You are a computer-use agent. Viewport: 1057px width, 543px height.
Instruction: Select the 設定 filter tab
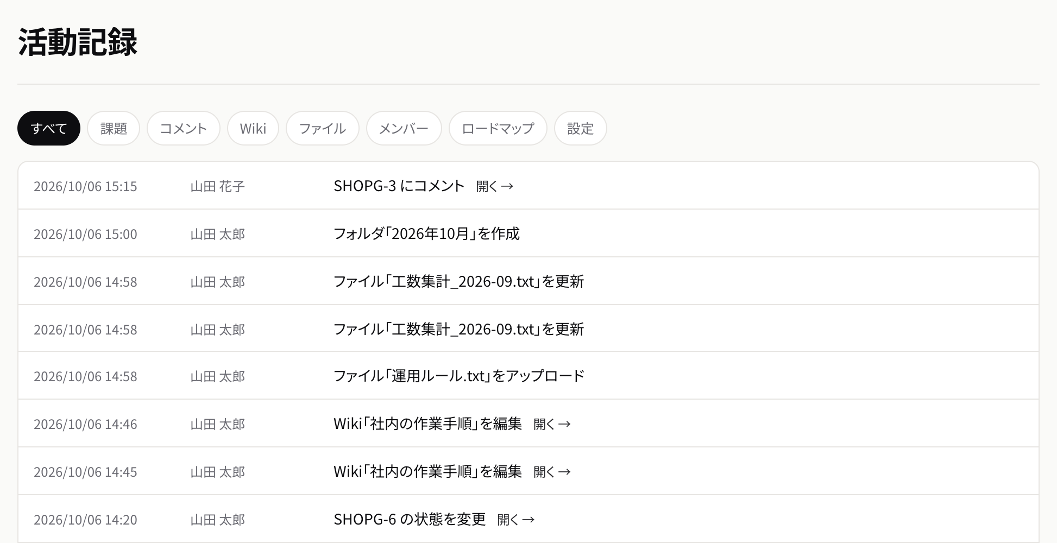pyautogui.click(x=581, y=128)
